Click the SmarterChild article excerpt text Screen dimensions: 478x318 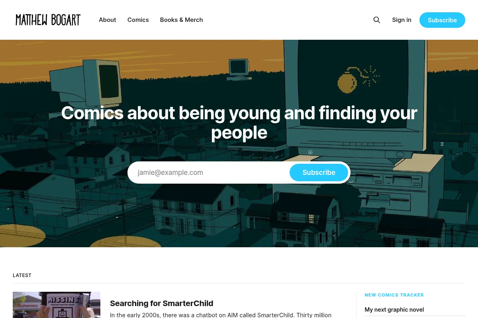pyautogui.click(x=221, y=315)
